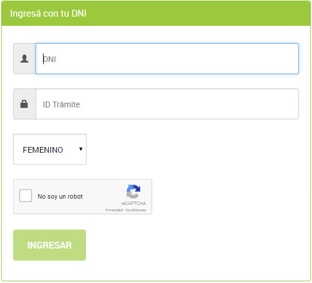Click the gray box holding the padlock icon
The width and height of the screenshot is (312, 283).
pos(25,104)
